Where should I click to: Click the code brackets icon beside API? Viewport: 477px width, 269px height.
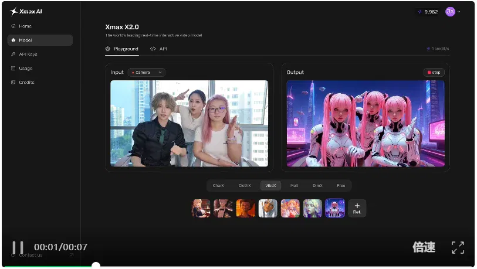coord(153,49)
